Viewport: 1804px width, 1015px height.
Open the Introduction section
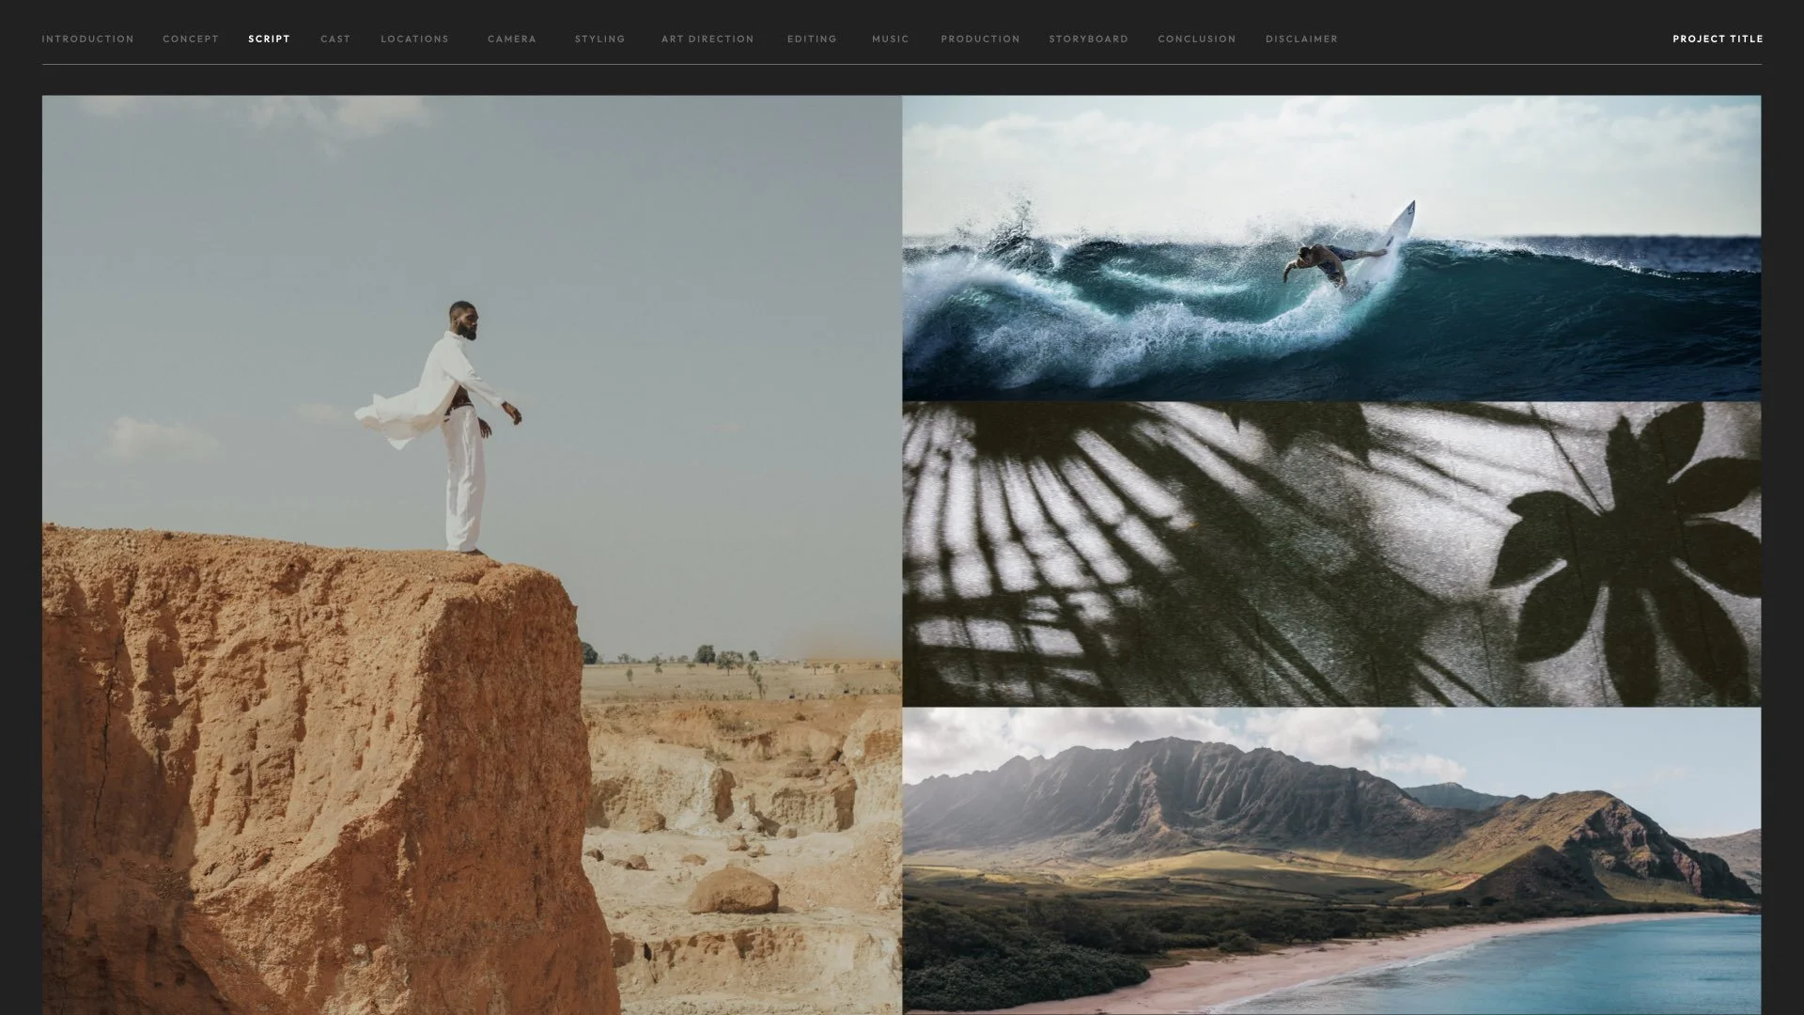[87, 39]
